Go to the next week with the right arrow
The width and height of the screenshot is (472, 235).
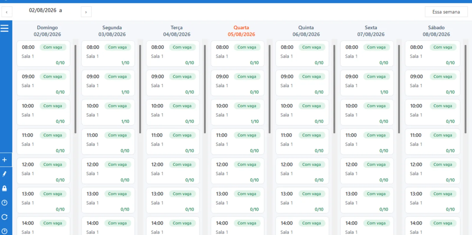86,12
